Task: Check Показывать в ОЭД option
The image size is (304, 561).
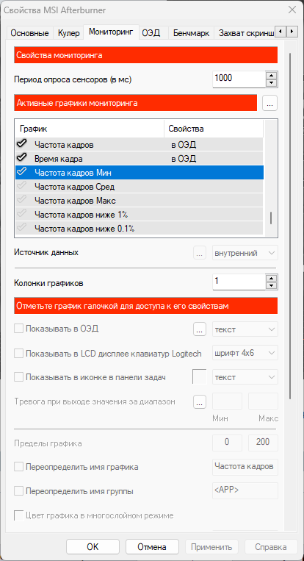Action: (x=18, y=329)
